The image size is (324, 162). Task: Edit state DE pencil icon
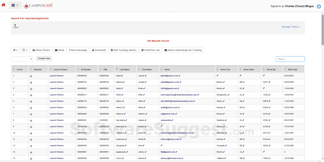pos(243,146)
